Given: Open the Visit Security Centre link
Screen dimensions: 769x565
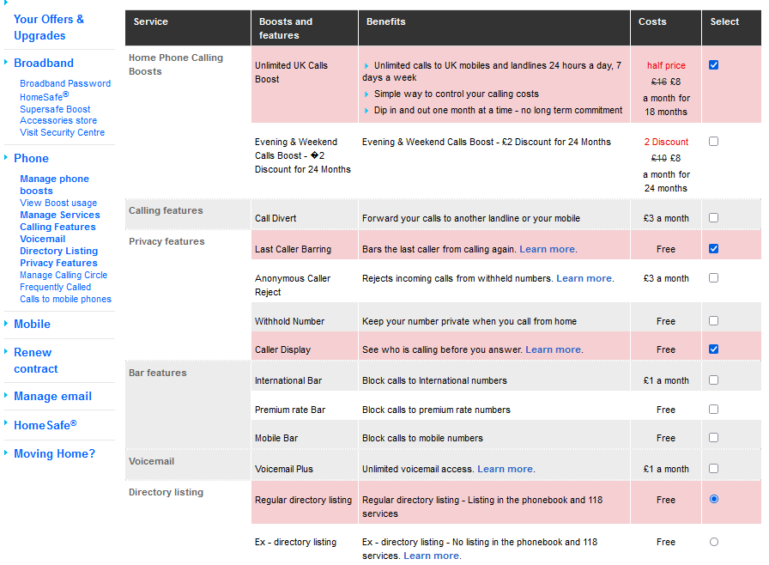Looking at the screenshot, I should (63, 132).
